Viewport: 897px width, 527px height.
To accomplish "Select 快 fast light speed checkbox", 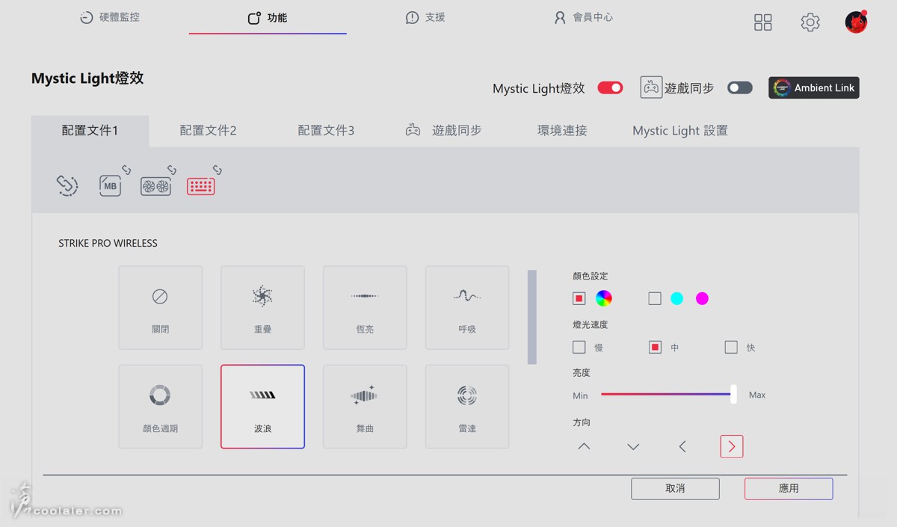I will tap(731, 347).
